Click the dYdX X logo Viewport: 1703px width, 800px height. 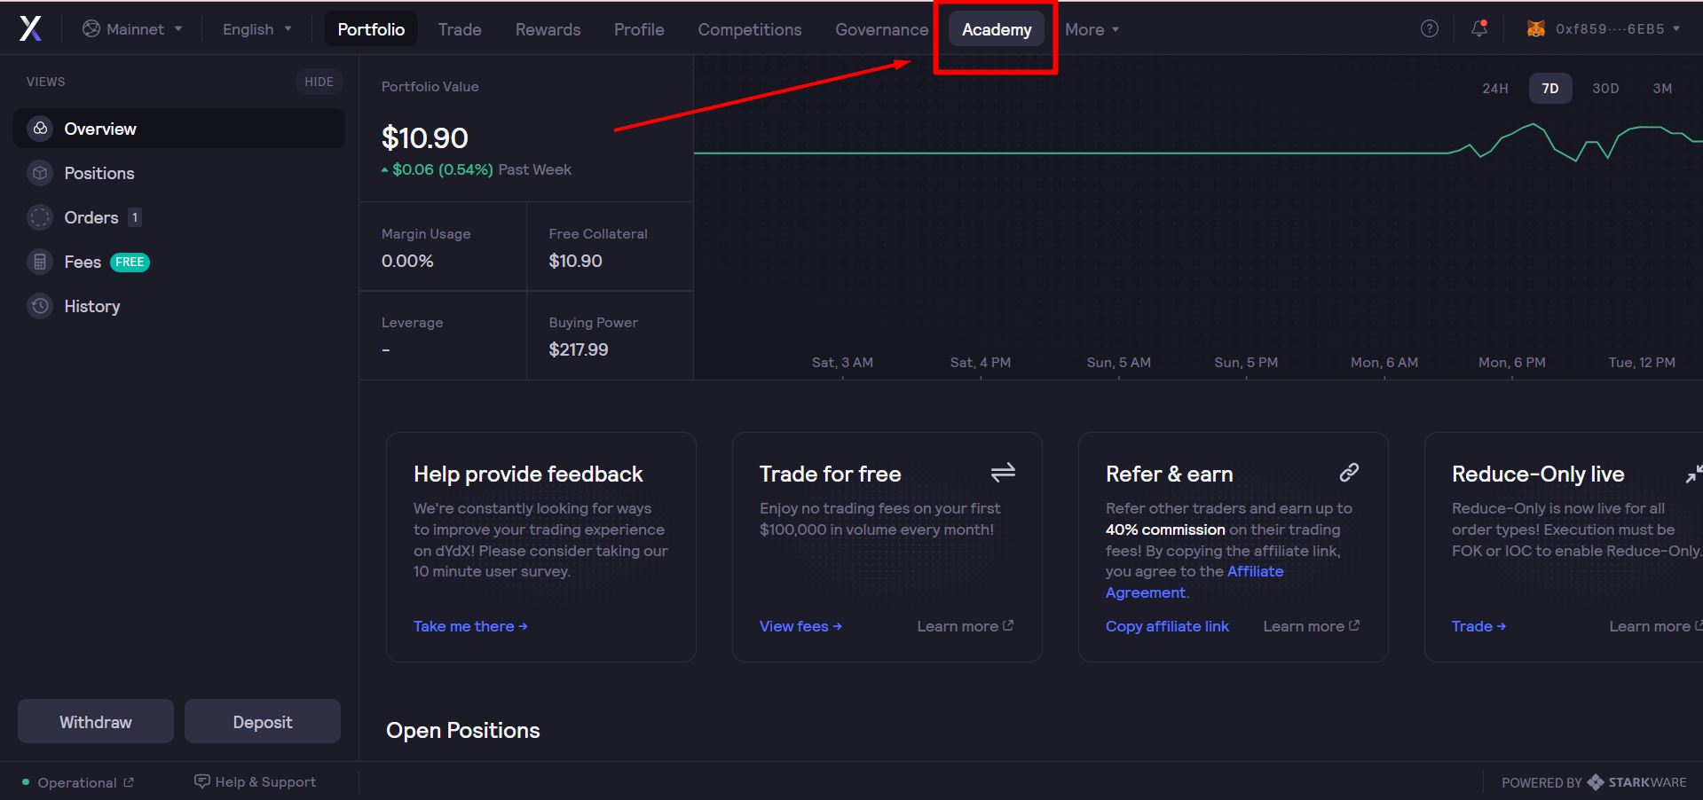[30, 28]
